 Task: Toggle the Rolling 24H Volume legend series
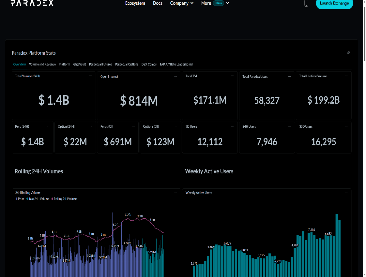click(64, 199)
